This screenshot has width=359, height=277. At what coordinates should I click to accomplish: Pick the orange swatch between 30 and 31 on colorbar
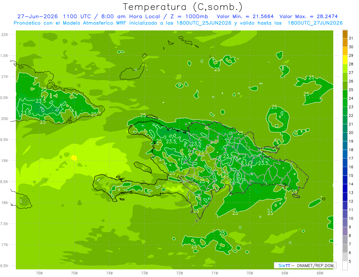tap(345, 43)
